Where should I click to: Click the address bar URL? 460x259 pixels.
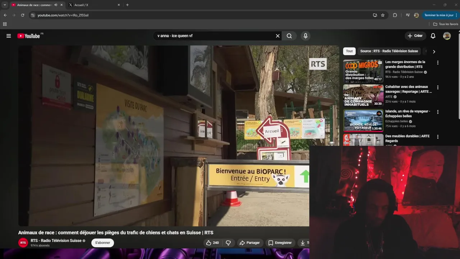(63, 15)
